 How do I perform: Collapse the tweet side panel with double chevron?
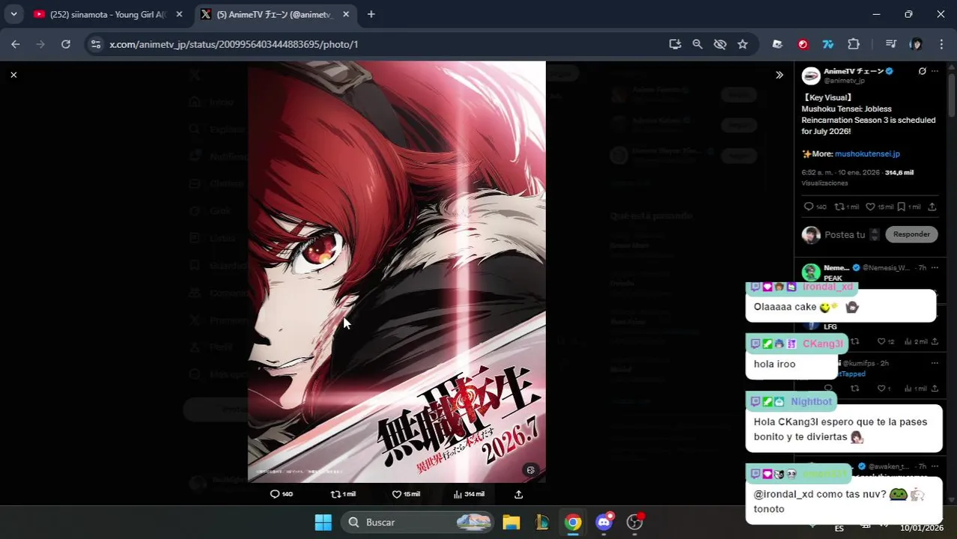click(779, 75)
